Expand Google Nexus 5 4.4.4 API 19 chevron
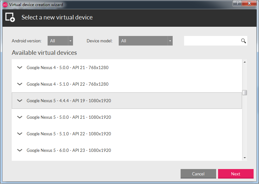Viewport: 259px width, 184px height. [x=20, y=101]
